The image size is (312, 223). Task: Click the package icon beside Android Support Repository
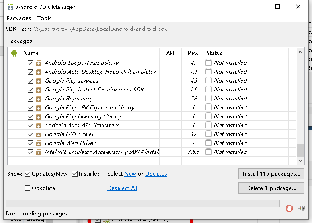click(x=39, y=63)
